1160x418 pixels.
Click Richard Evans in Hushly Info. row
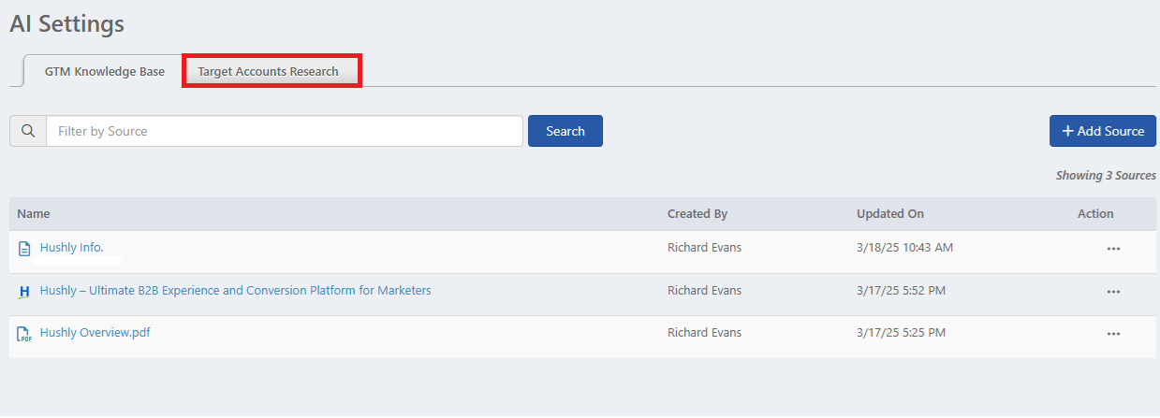tap(704, 248)
